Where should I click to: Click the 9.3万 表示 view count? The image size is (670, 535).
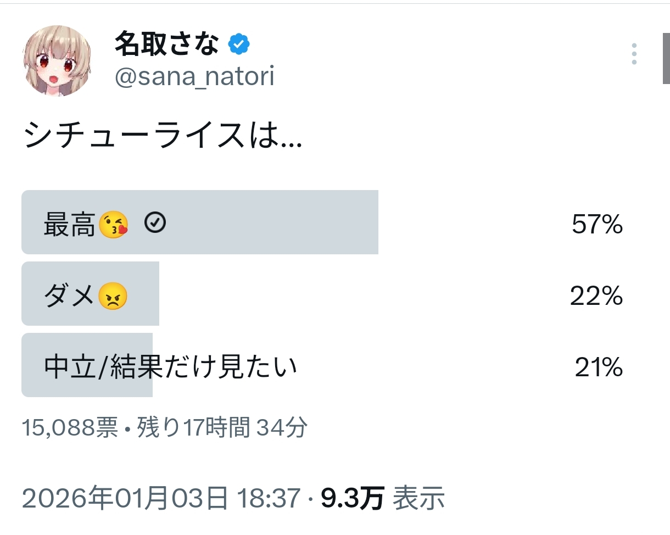[x=383, y=498]
